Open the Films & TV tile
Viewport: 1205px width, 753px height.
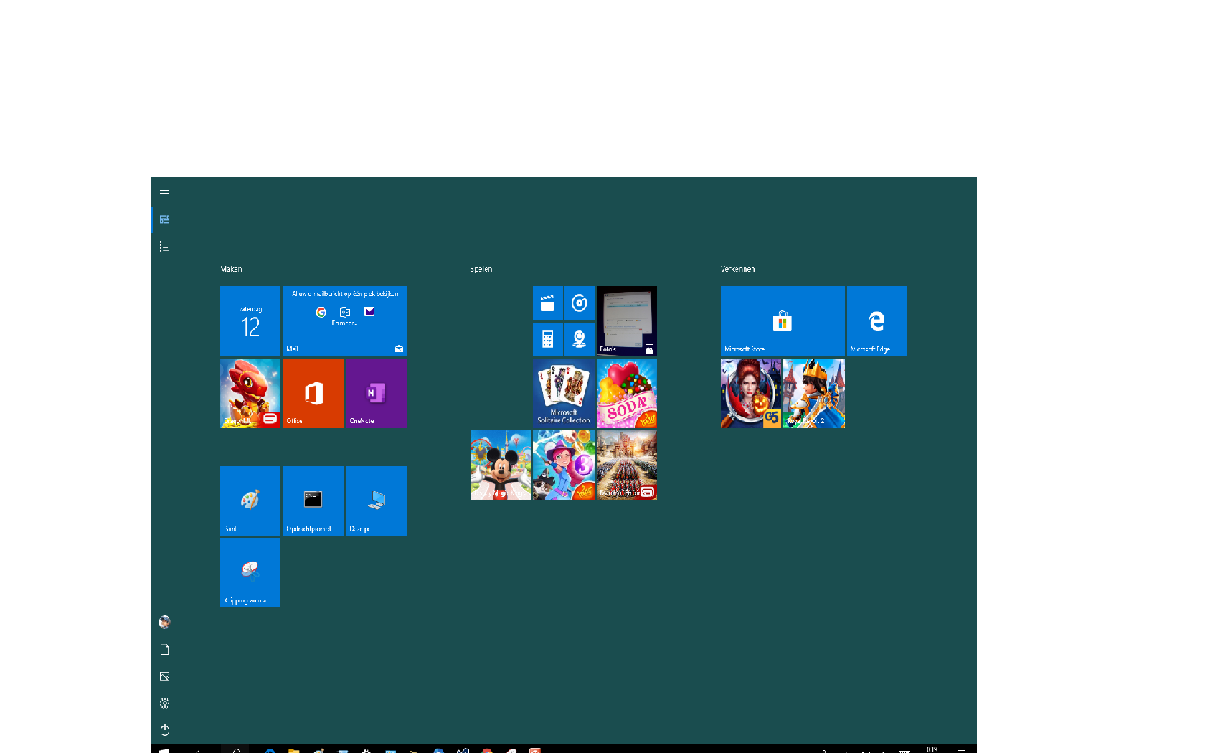coord(547,303)
